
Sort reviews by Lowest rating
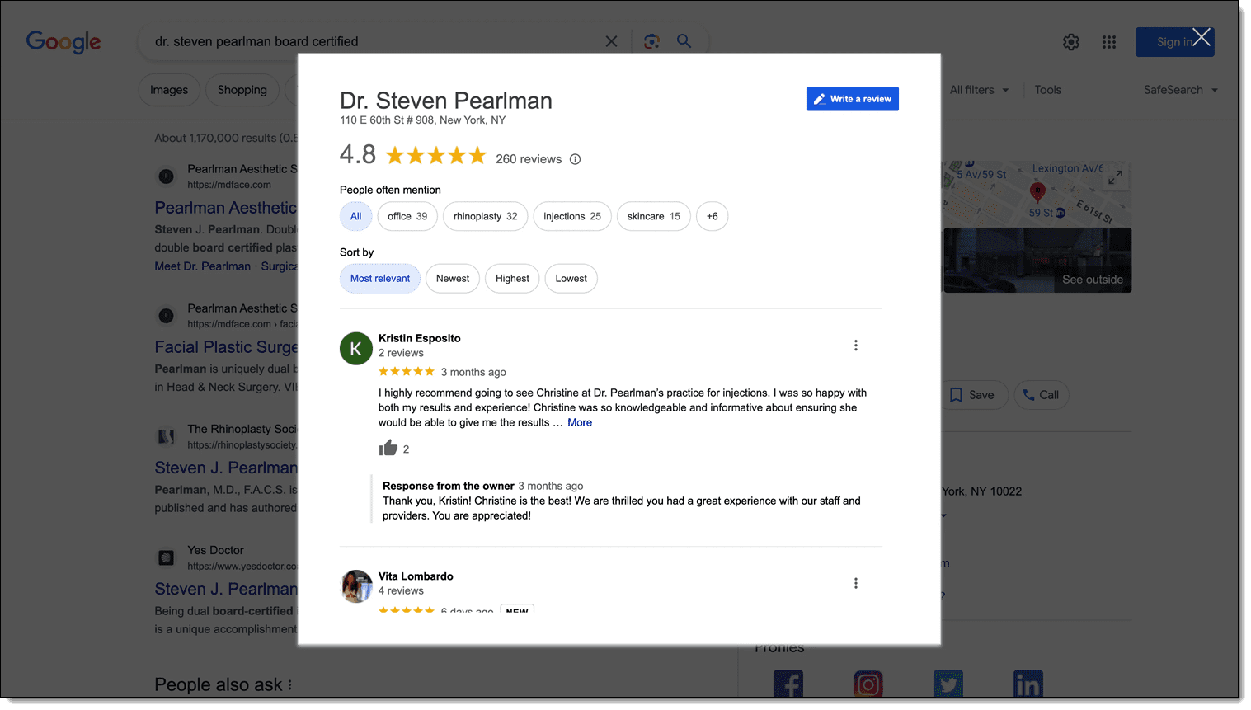coord(571,279)
